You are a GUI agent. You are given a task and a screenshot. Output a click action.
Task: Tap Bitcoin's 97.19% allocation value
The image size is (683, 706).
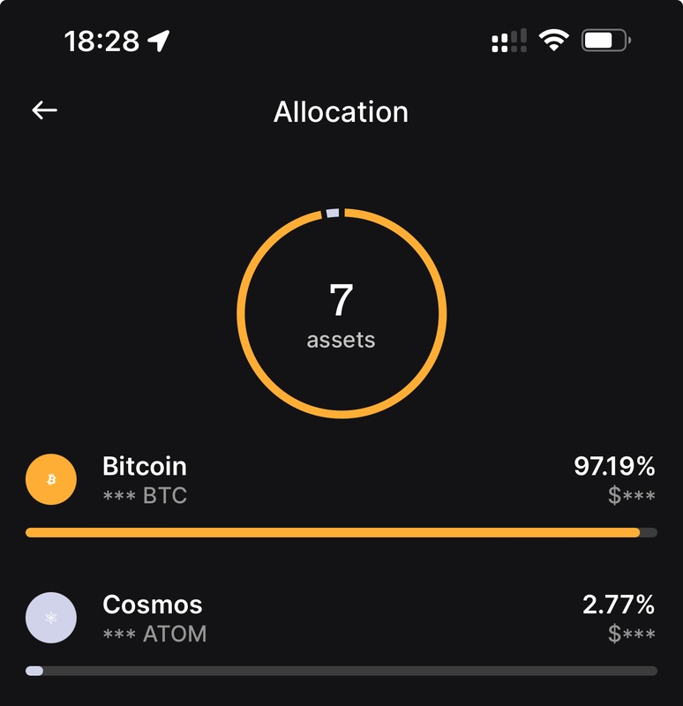[614, 465]
